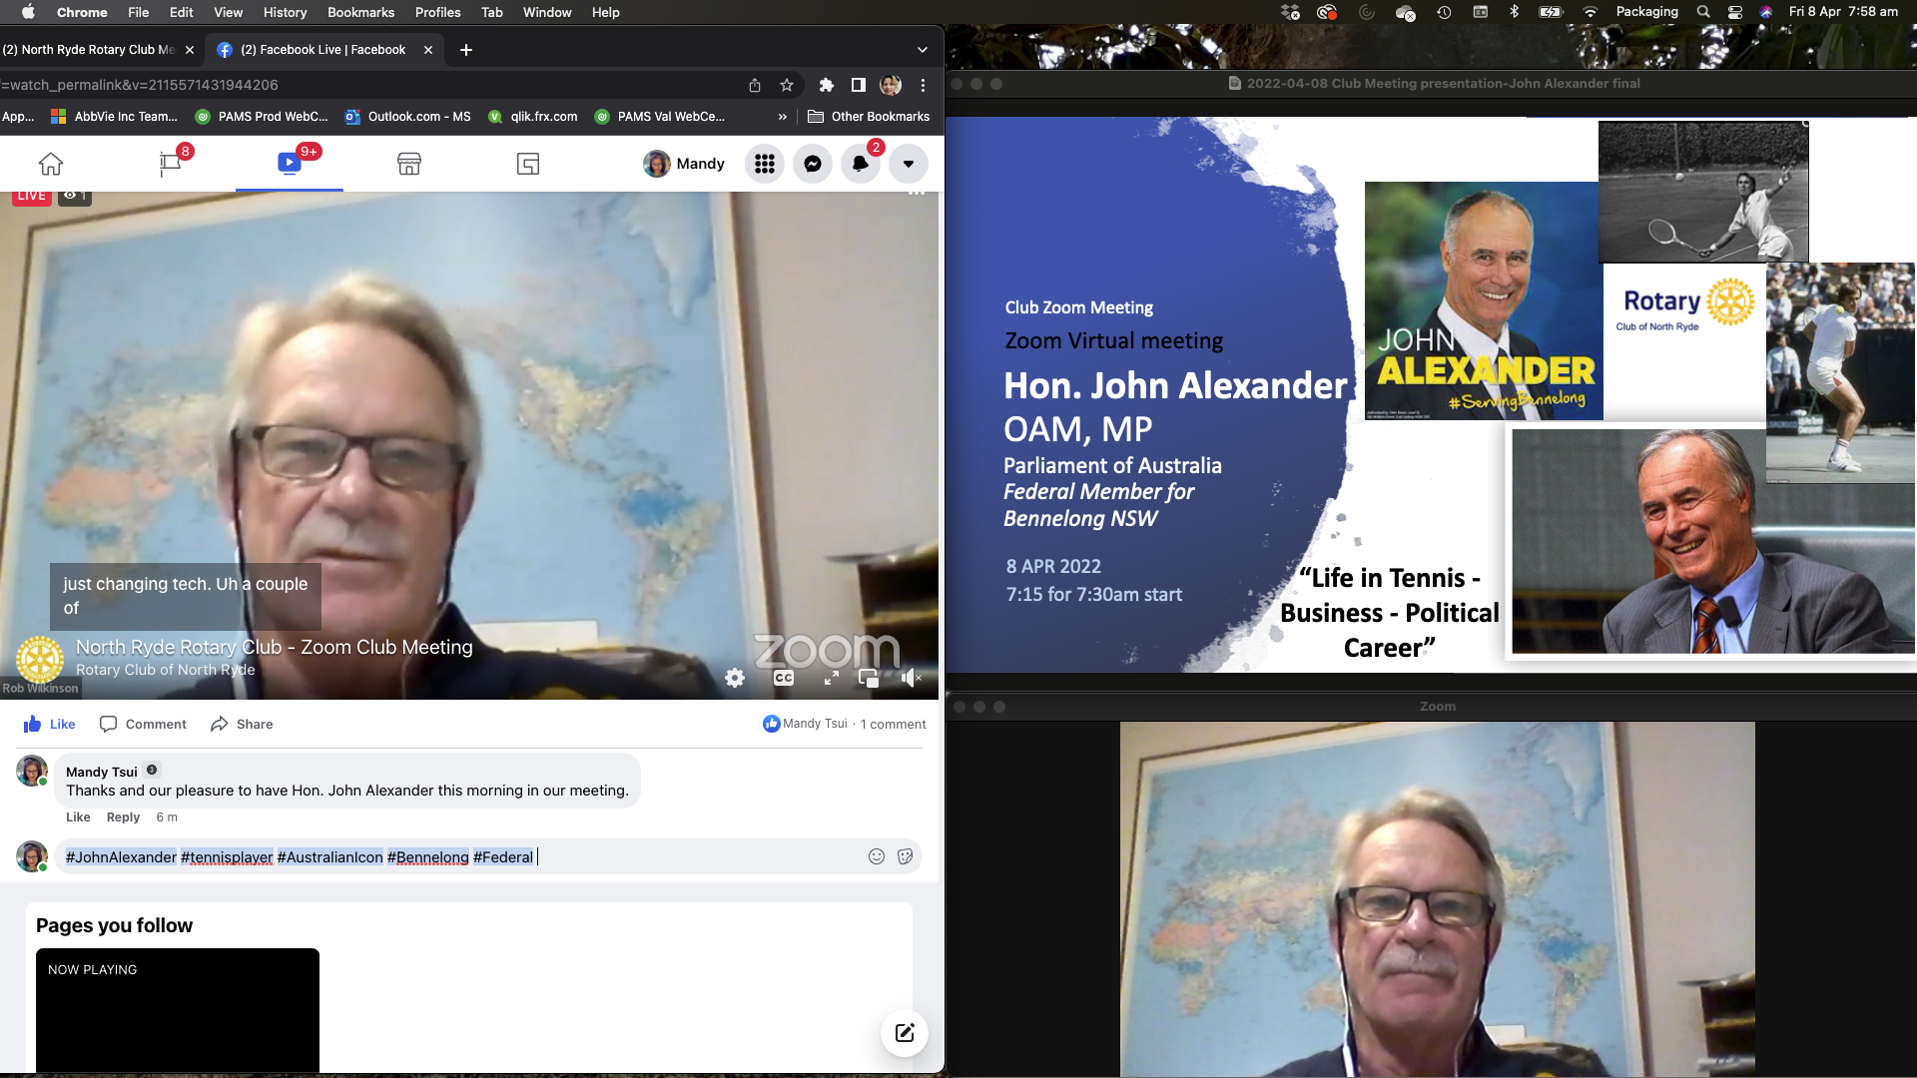Image resolution: width=1917 pixels, height=1078 pixels.
Task: Toggle closed captions on live video
Action: [784, 678]
